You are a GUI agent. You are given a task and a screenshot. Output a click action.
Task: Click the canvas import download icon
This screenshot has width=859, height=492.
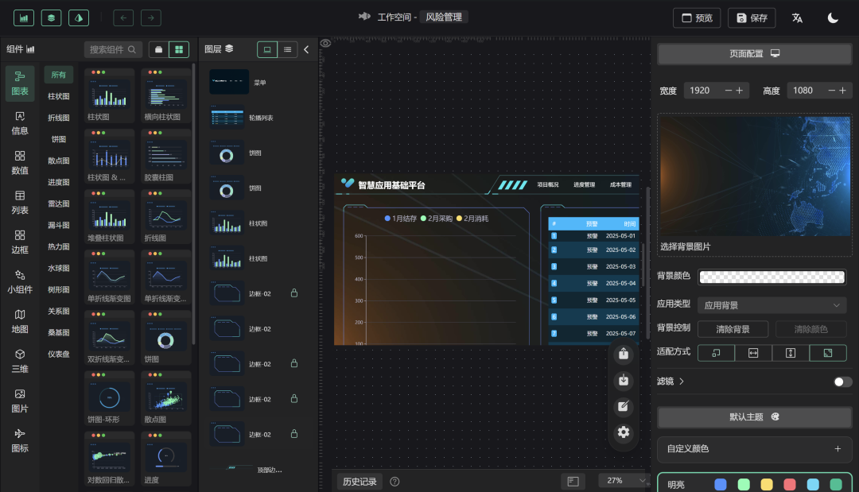624,381
